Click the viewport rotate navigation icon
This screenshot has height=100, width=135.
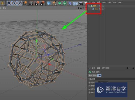click(x=83, y=8)
